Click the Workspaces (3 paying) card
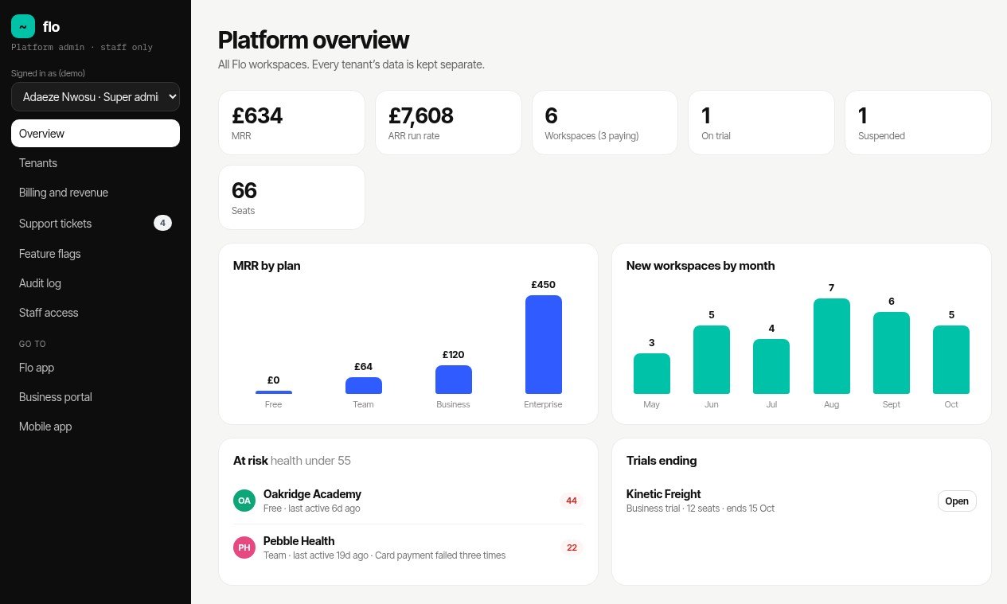Screen dimensions: 1007x604 coord(605,123)
